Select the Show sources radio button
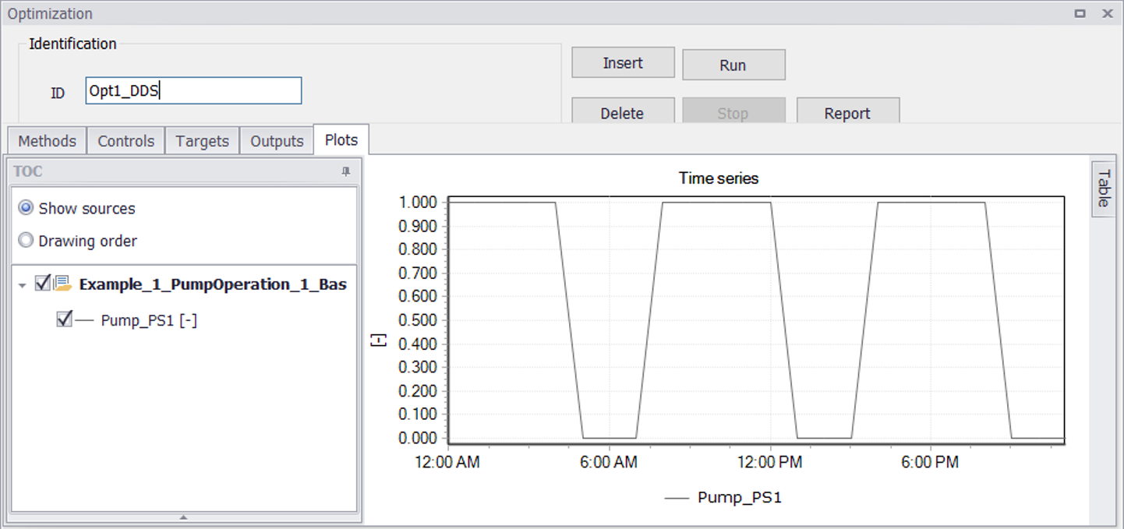The width and height of the screenshot is (1124, 529). coord(26,208)
